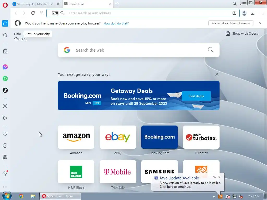Close the getaway promotion banner

point(217,74)
